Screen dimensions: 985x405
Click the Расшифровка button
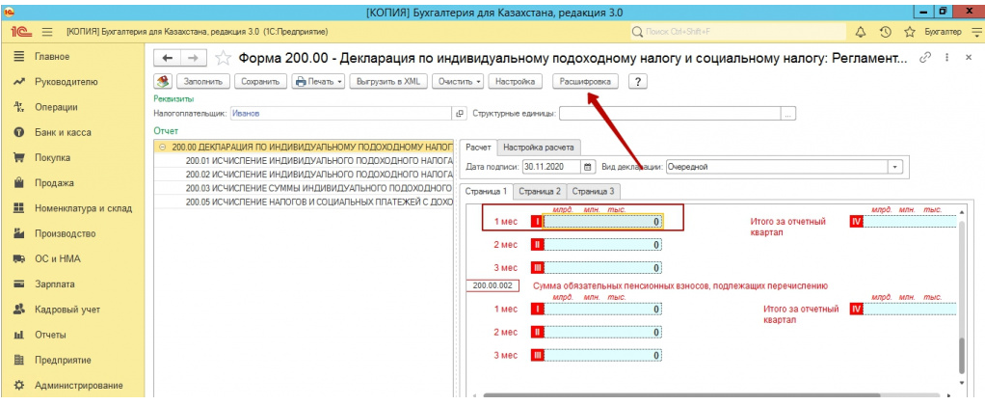pyautogui.click(x=585, y=82)
